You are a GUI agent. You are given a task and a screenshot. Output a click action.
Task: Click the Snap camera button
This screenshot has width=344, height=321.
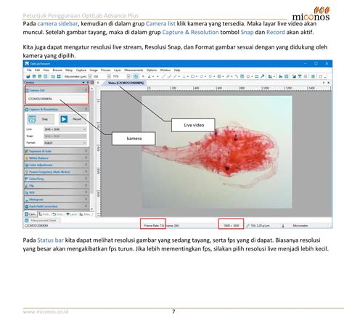pyautogui.click(x=39, y=119)
